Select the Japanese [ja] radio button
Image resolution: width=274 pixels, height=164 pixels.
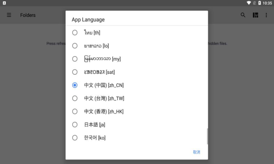coord(75,125)
